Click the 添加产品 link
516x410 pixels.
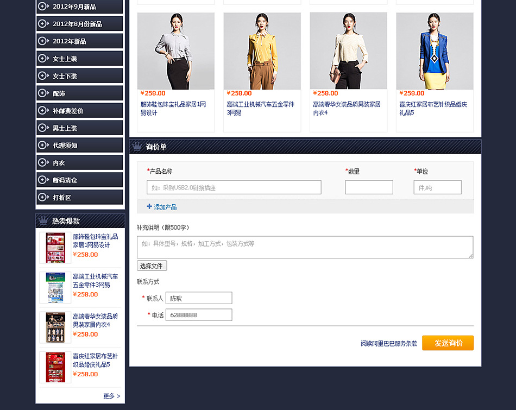pyautogui.click(x=165, y=207)
